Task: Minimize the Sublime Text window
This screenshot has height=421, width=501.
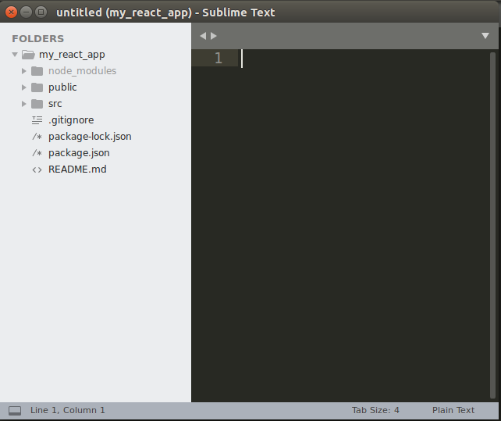Action: (26, 12)
